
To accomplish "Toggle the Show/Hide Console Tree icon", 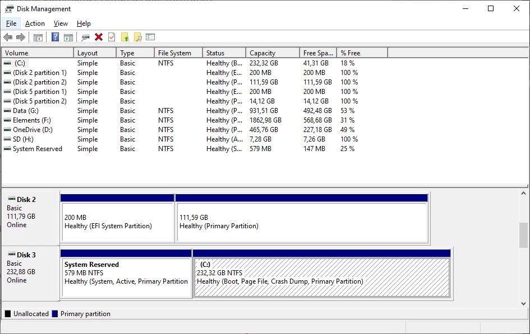I will click(38, 37).
